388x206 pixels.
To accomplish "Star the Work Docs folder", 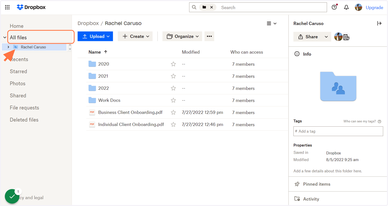I will point(173,100).
